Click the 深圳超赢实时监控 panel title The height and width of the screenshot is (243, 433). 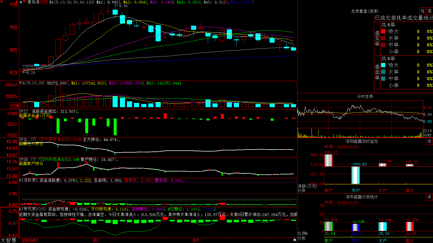point(362,141)
